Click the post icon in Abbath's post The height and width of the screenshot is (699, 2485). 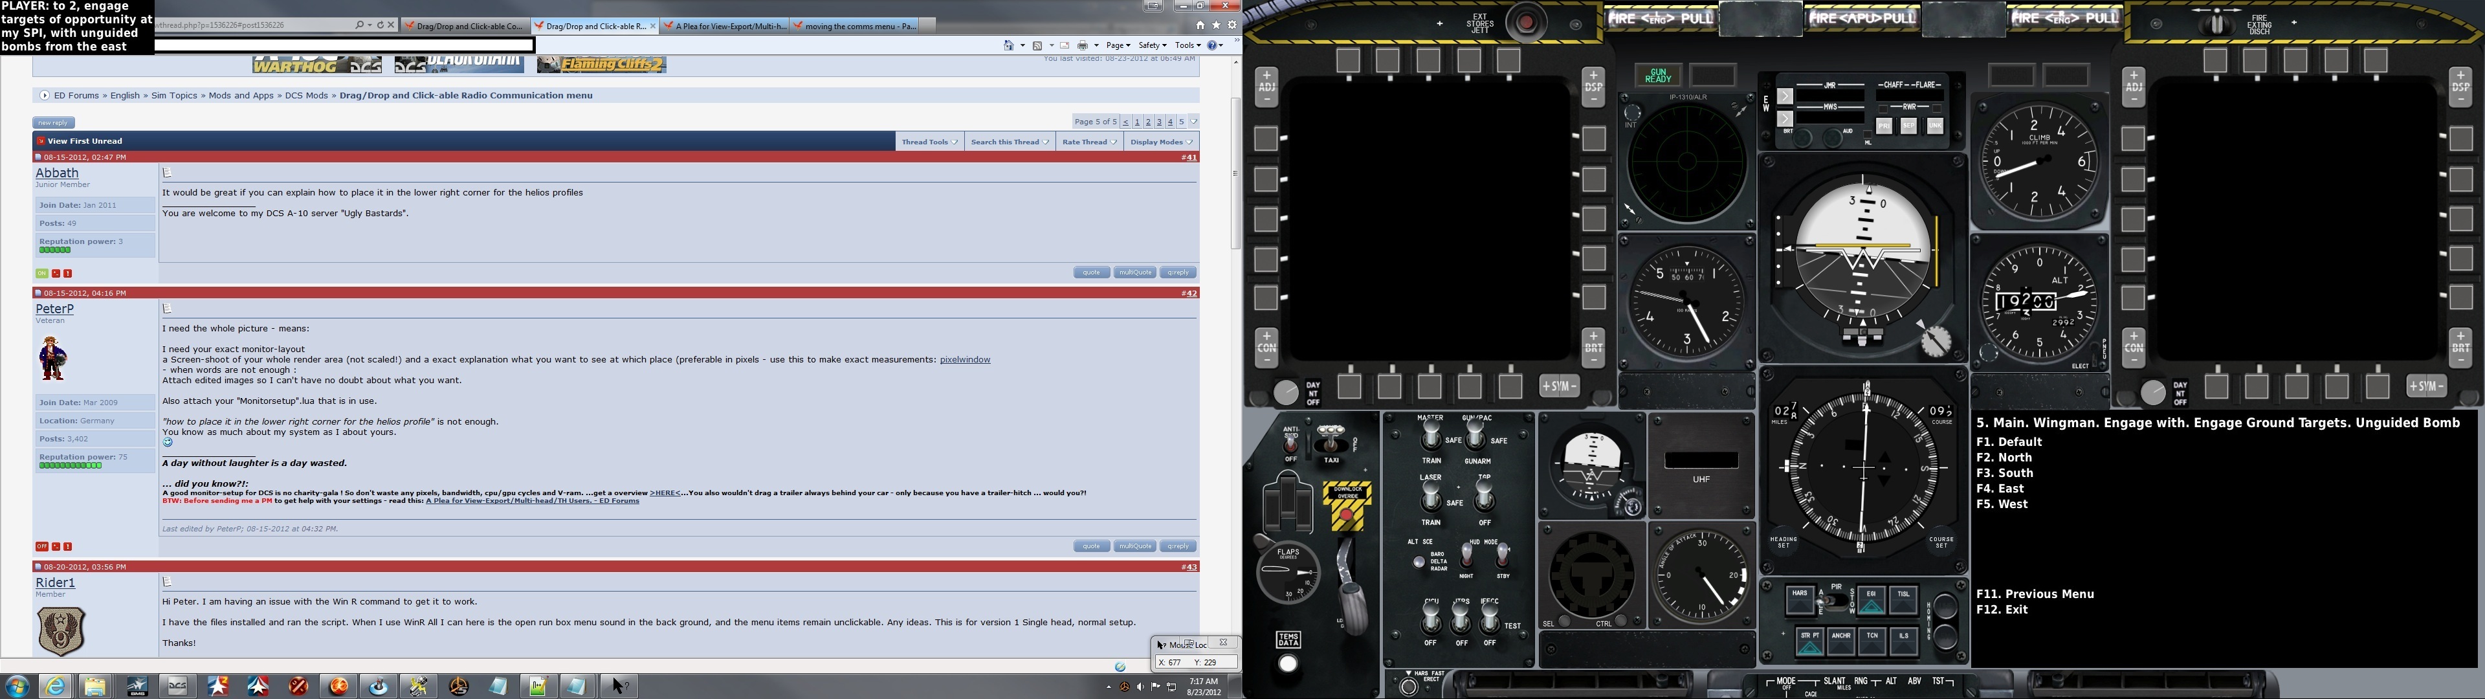(167, 173)
